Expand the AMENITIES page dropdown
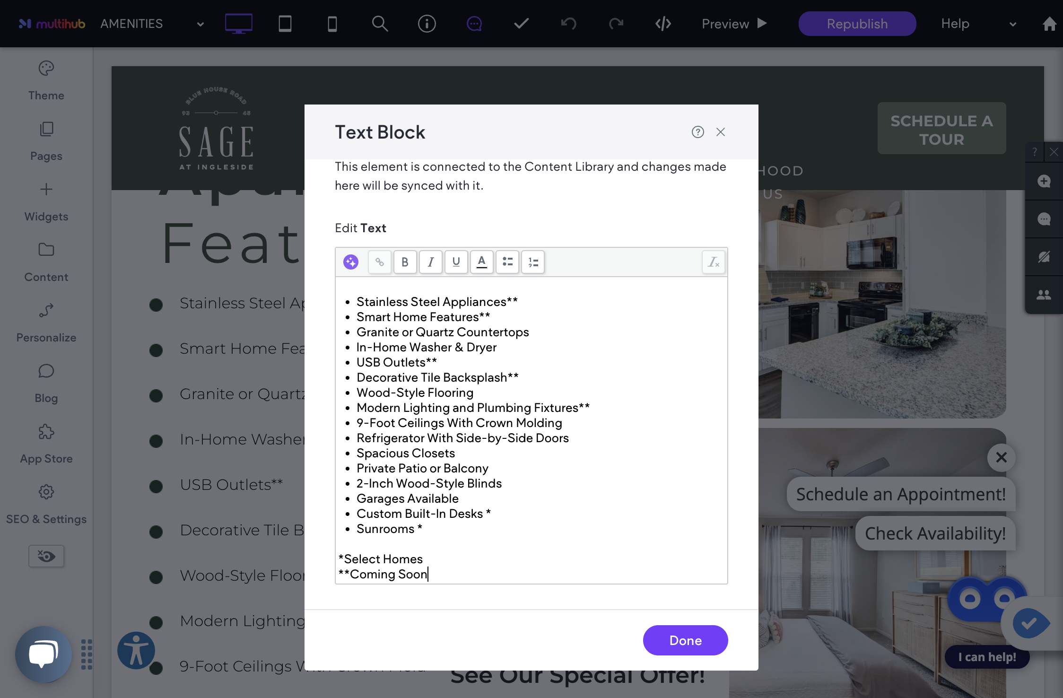Image resolution: width=1063 pixels, height=698 pixels. [x=200, y=24]
